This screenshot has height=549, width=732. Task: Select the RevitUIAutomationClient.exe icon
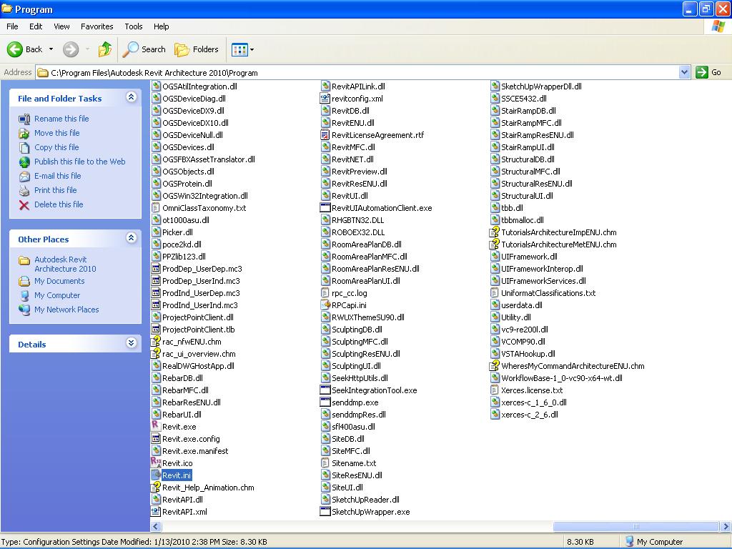325,208
